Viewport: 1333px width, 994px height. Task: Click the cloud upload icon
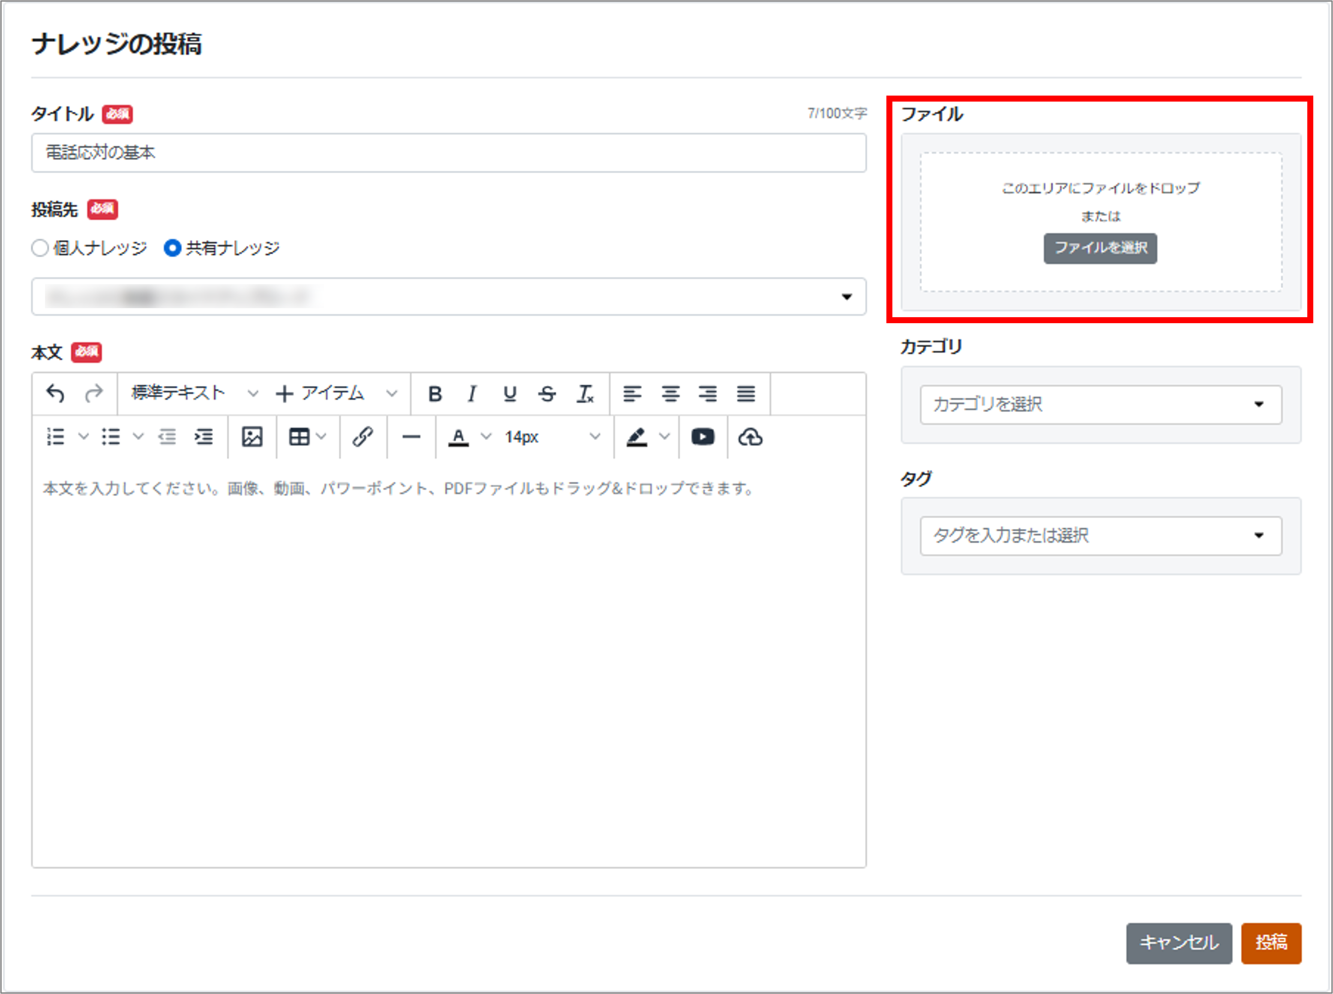[750, 437]
